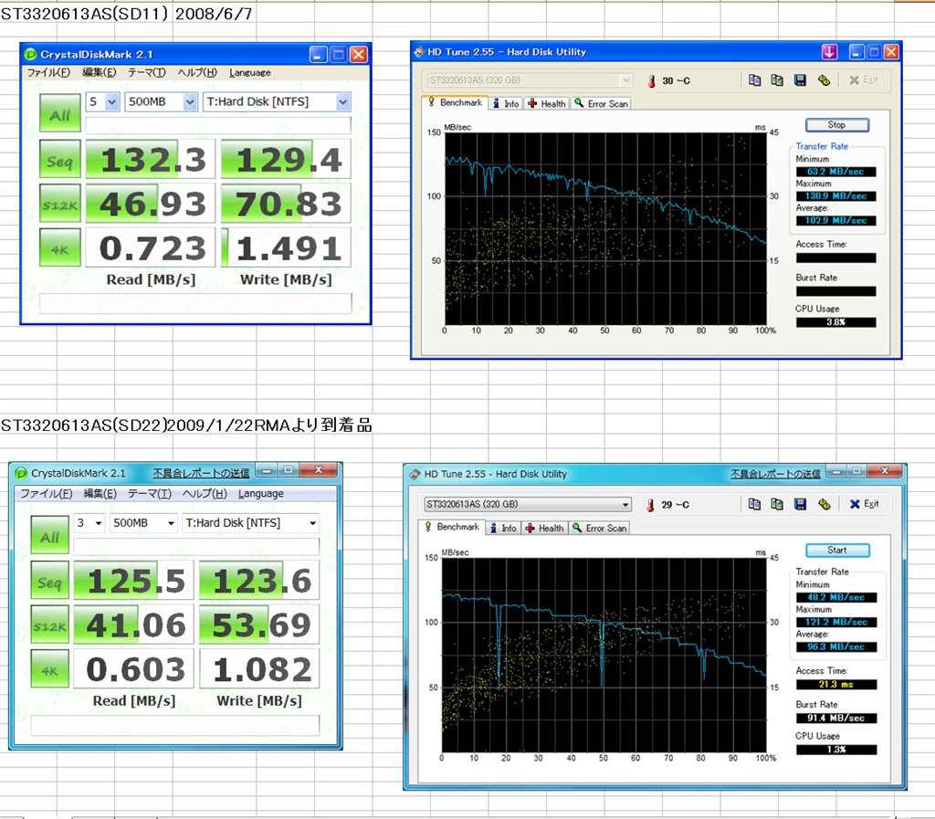The width and height of the screenshot is (935, 819).
Task: Click 不具合レポートの送信 link in HD Tune title bar
Action: coord(774,474)
